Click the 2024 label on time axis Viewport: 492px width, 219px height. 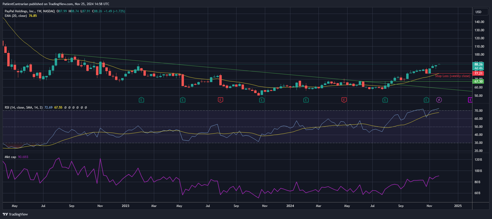pos(290,206)
